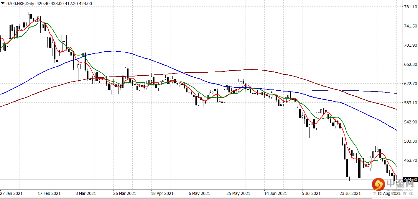Screen dimensions: 418x199
Task: Click the 14 Jun 2021 date label
Action: pos(276,193)
